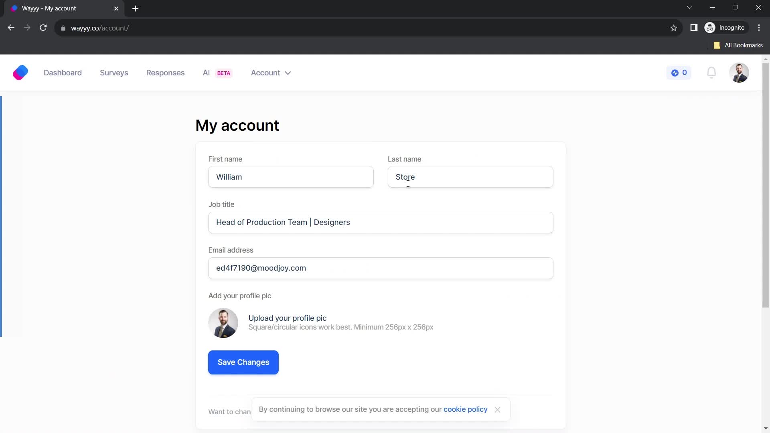Navigate to Responses section
This screenshot has height=433, width=770.
tap(166, 73)
